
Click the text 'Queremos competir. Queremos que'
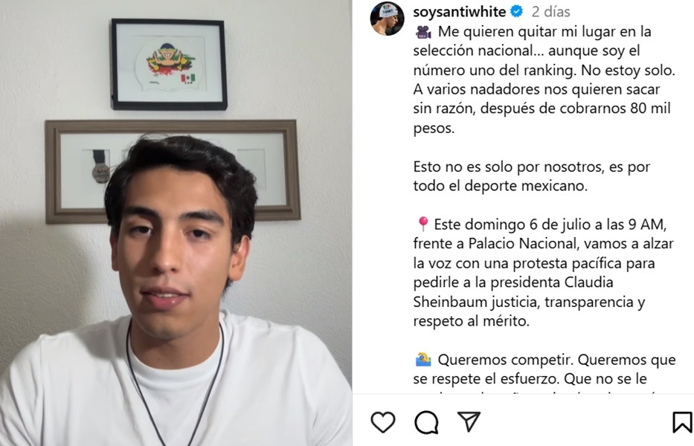pyautogui.click(x=557, y=360)
